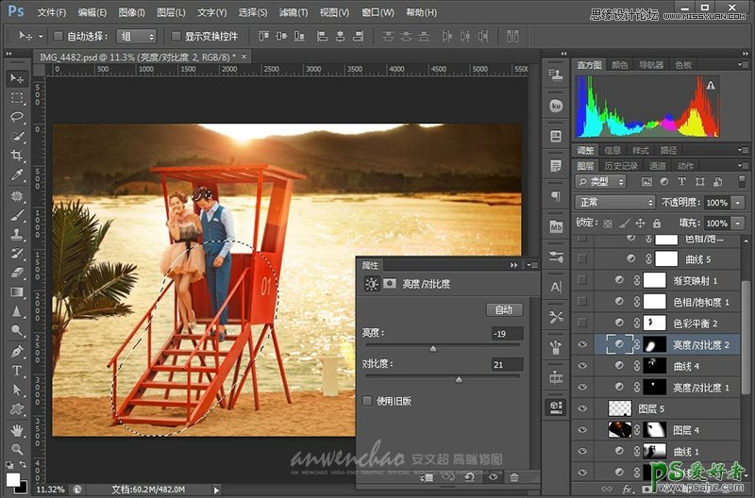Click the 自动 button

click(504, 309)
